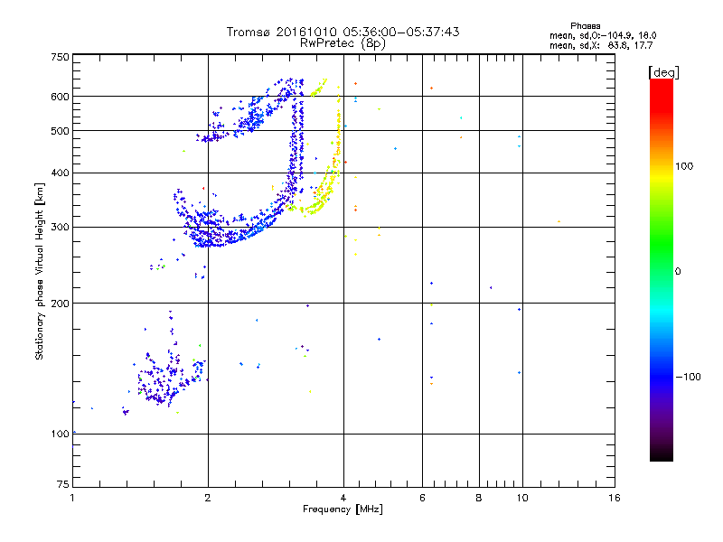Click the 'Stationary phase Virtual Height [km]' label
723x542 pixels.
[x=40, y=271]
